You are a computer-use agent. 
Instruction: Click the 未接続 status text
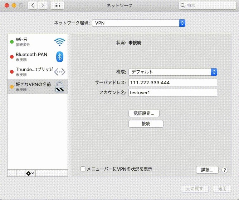[x=135, y=43]
